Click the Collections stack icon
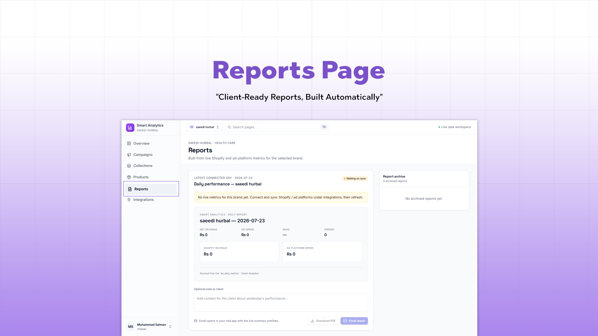Viewport: 598px width, 336px height. [129, 166]
